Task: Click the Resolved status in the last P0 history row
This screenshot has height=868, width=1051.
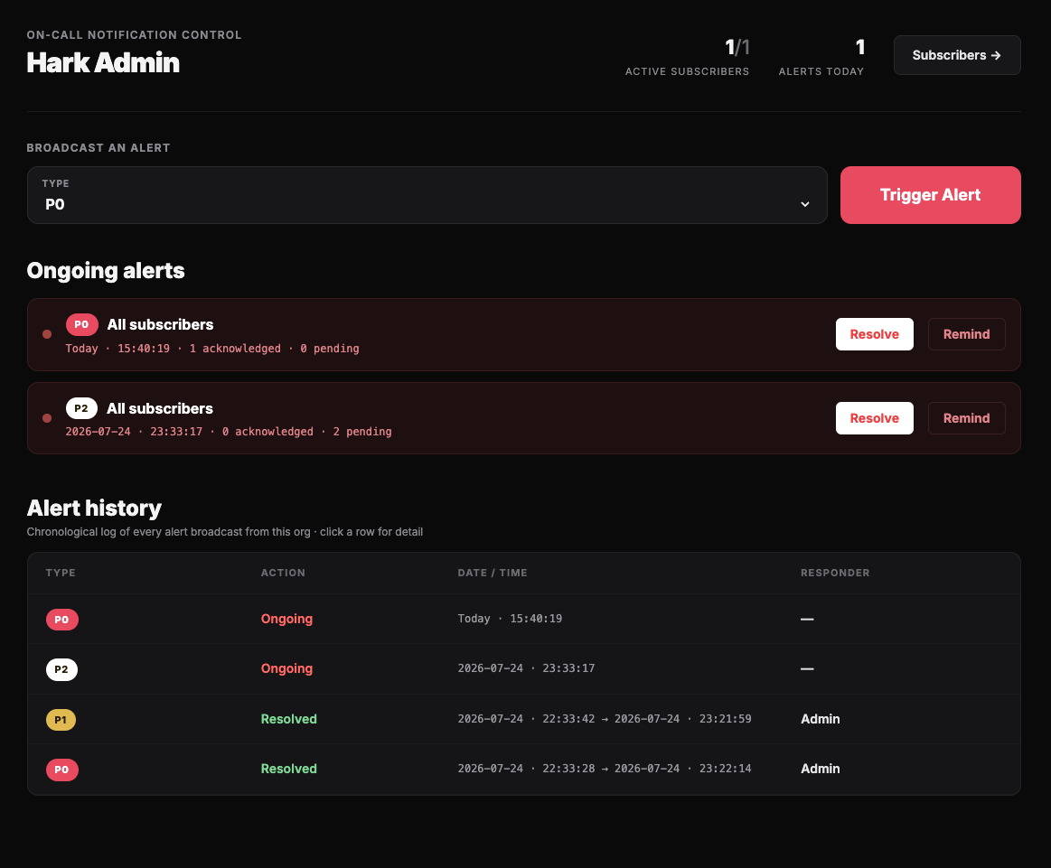Action: click(289, 769)
